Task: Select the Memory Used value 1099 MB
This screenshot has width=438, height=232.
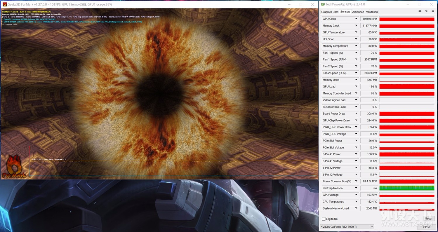Action: coord(369,80)
